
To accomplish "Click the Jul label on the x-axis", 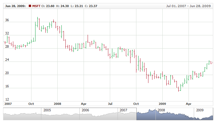I will [110, 104].
